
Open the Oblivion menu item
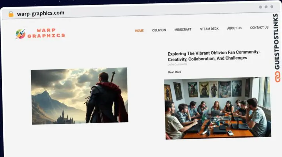click(x=159, y=30)
